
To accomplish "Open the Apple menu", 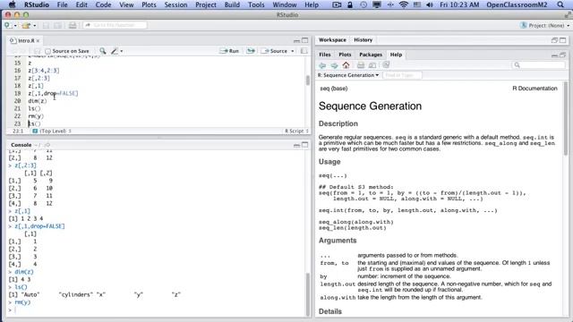I will [12, 4].
